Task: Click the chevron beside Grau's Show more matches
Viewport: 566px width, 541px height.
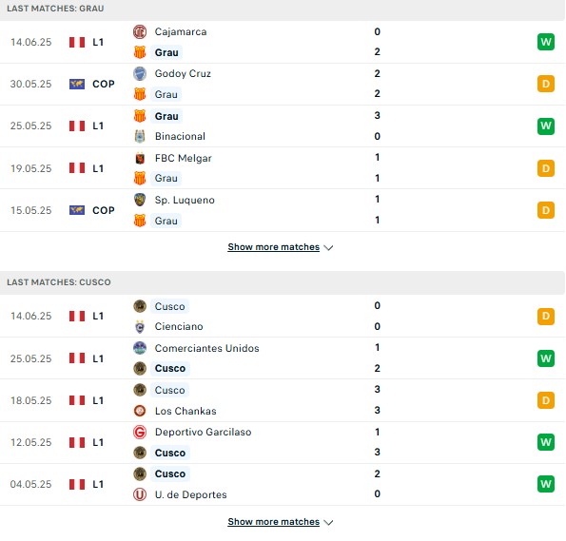Action: pos(328,247)
